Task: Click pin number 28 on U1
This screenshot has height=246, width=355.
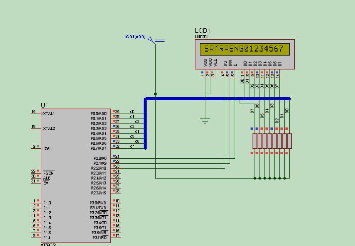Action: 117,191
